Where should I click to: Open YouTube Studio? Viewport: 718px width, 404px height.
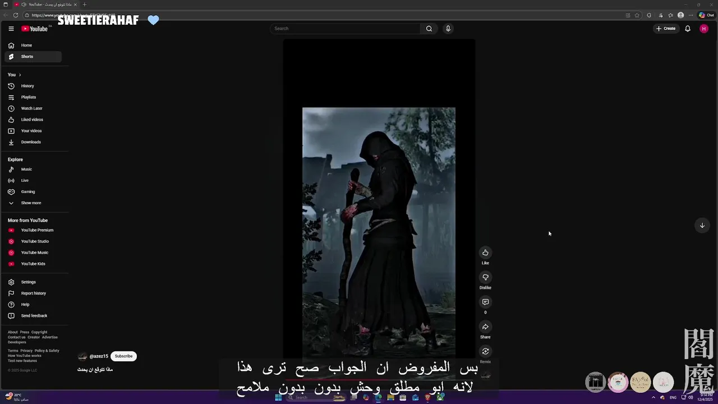pos(33,241)
